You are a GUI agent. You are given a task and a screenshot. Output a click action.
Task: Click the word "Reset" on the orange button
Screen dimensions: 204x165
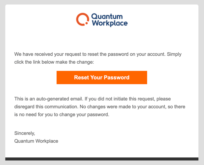[81, 77]
